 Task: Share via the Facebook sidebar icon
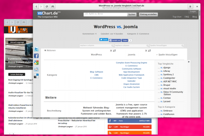point(36,56)
